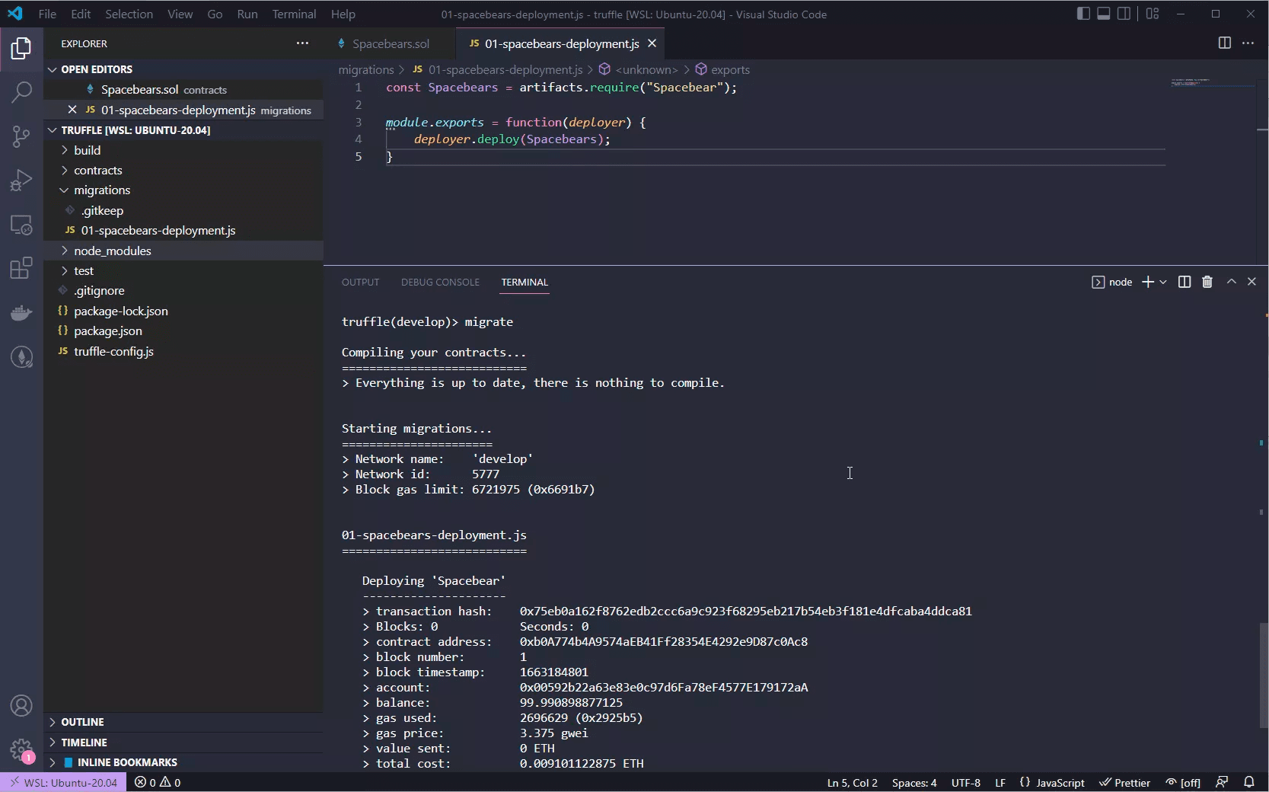Open the Go menu
The height and width of the screenshot is (792, 1269).
tap(215, 14)
